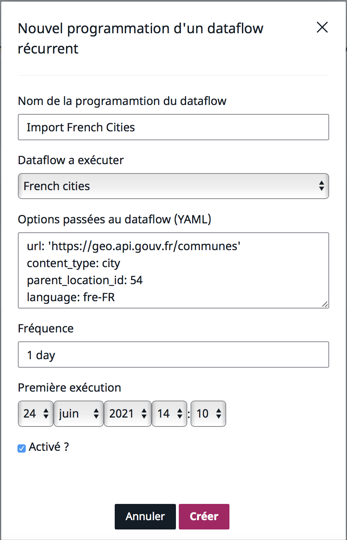347x540 pixels.
Task: Click the 'Nom de la programamtion du dataflow' label
Action: point(122,101)
